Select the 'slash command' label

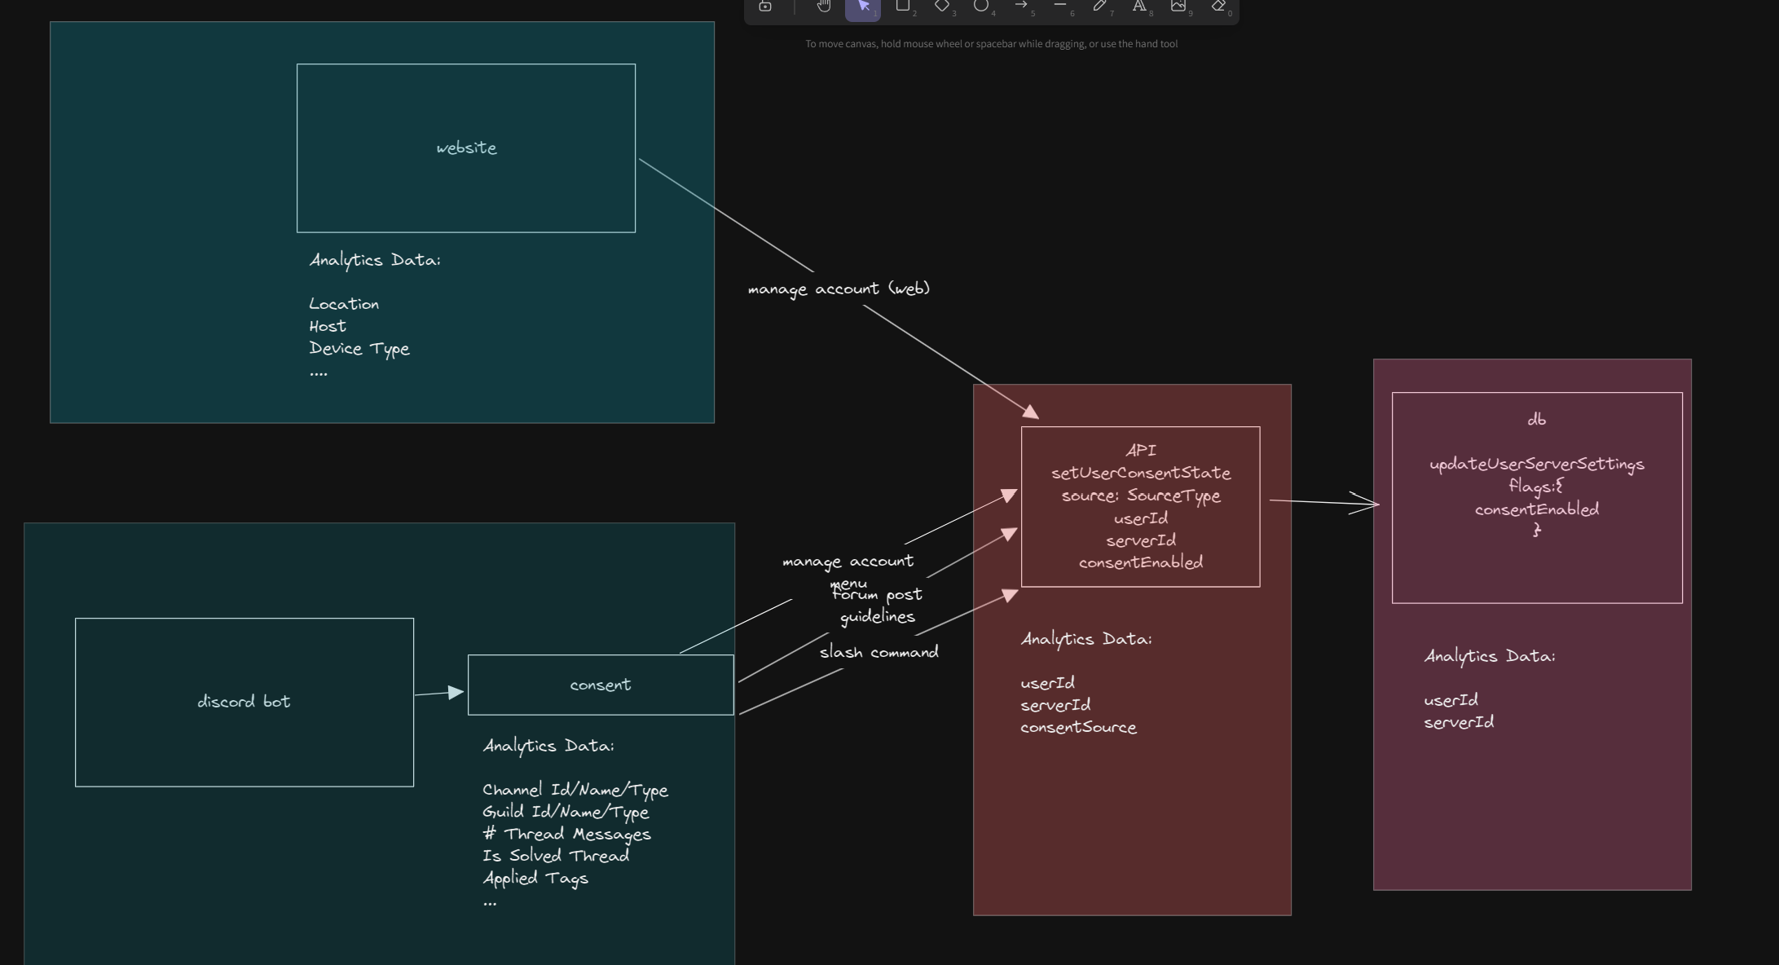pos(878,653)
